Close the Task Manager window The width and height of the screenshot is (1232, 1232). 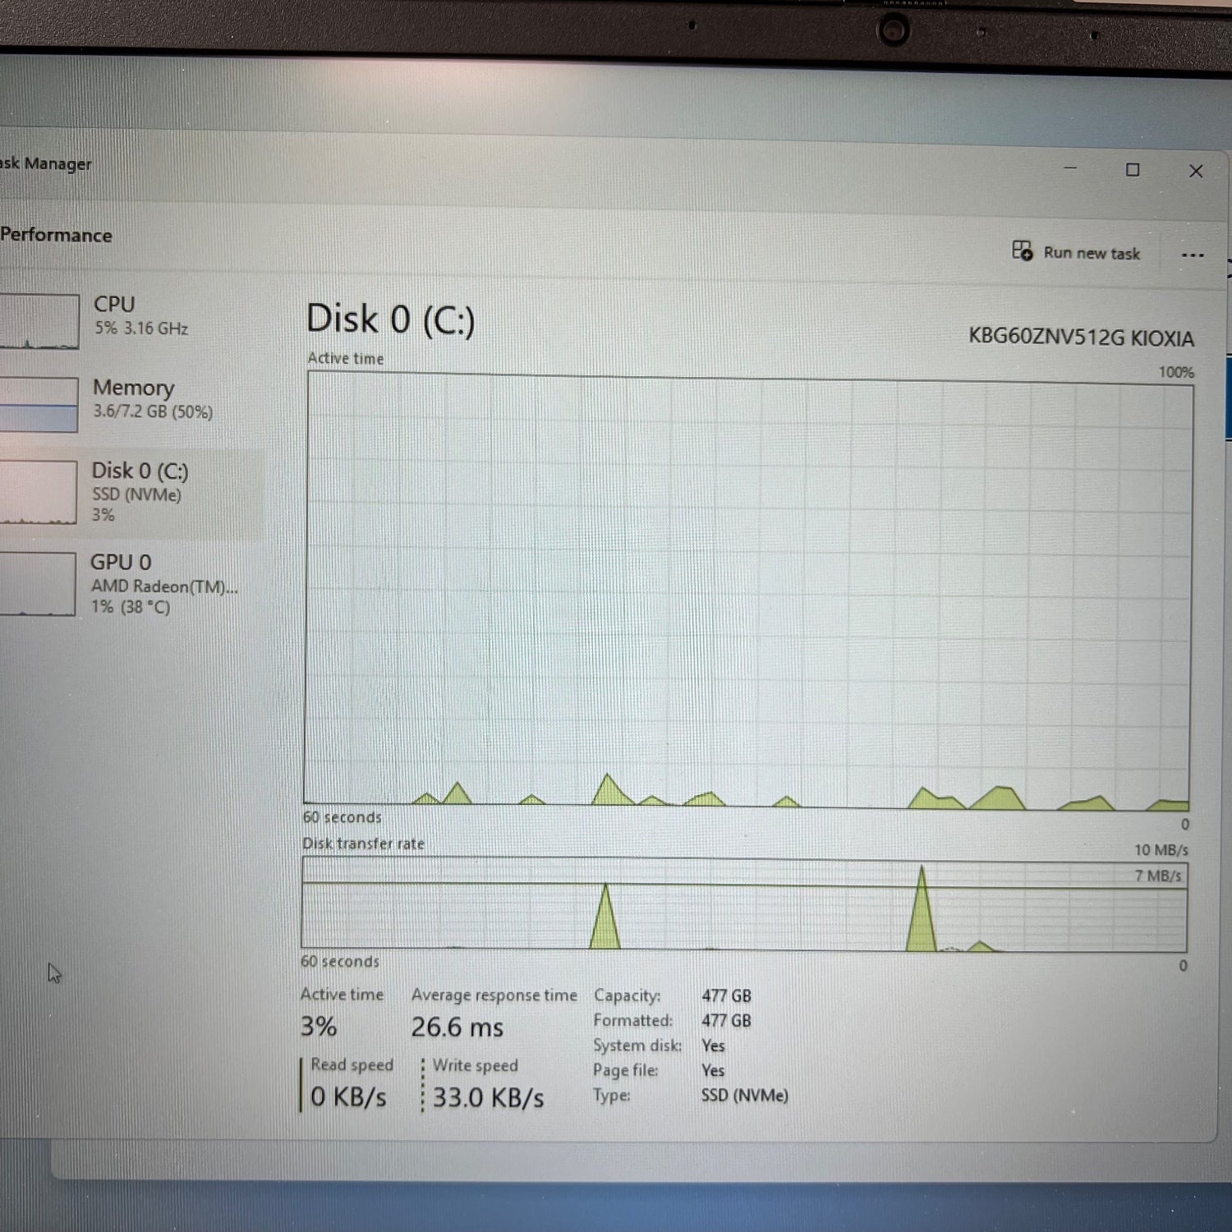1196,171
